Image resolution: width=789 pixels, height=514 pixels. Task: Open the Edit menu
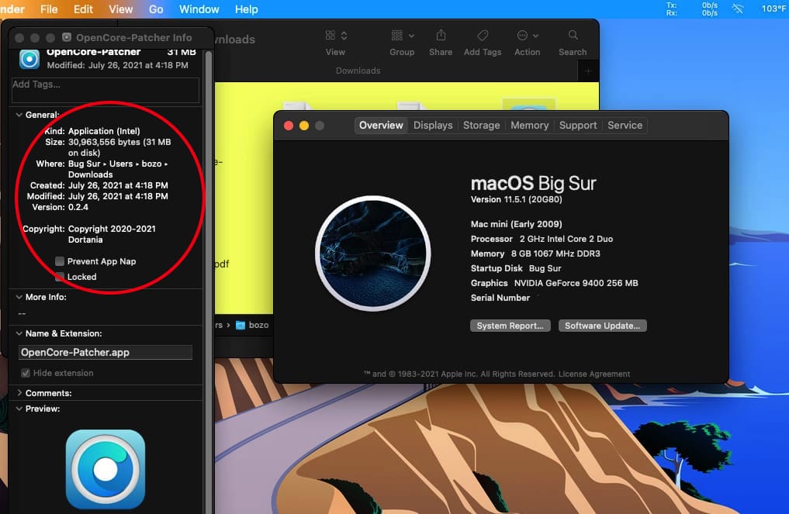83,9
